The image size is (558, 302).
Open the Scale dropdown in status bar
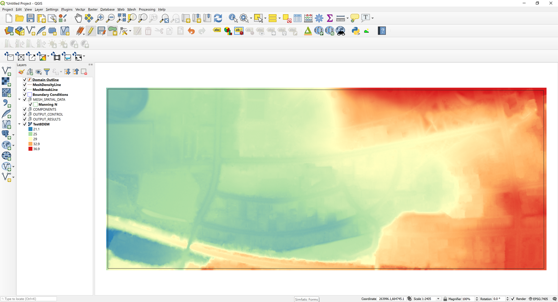click(438, 299)
